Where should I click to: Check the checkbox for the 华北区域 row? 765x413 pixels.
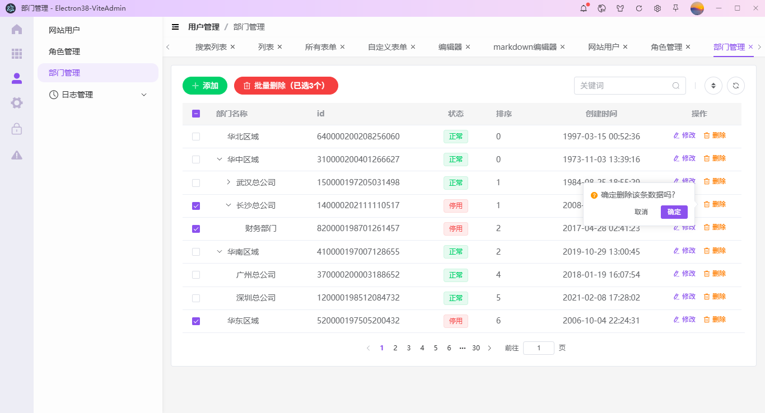click(x=195, y=136)
